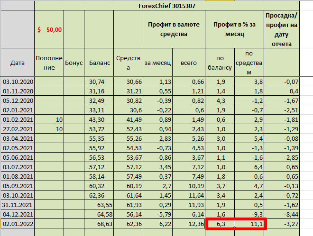The height and width of the screenshot is (236, 313).
Task: Click balance value 55,92
Action: pos(99,148)
